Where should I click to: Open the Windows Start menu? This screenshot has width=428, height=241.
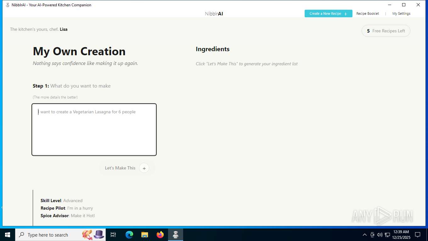[x=8, y=235]
